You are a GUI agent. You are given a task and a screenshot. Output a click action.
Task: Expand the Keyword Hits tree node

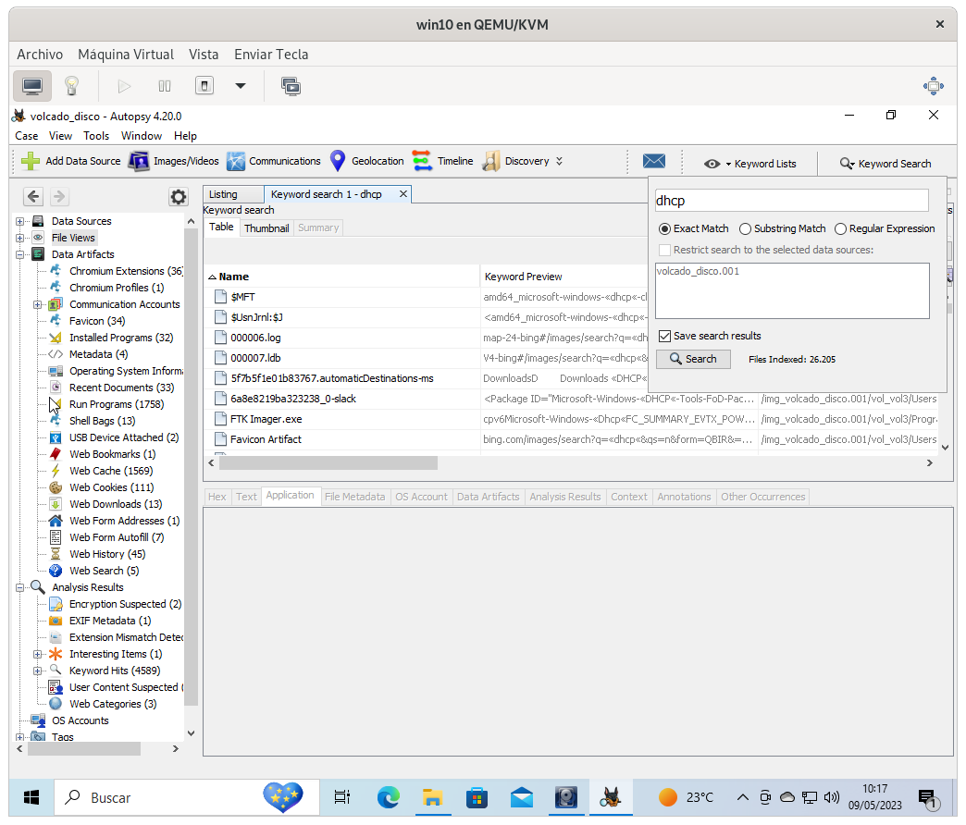(38, 671)
